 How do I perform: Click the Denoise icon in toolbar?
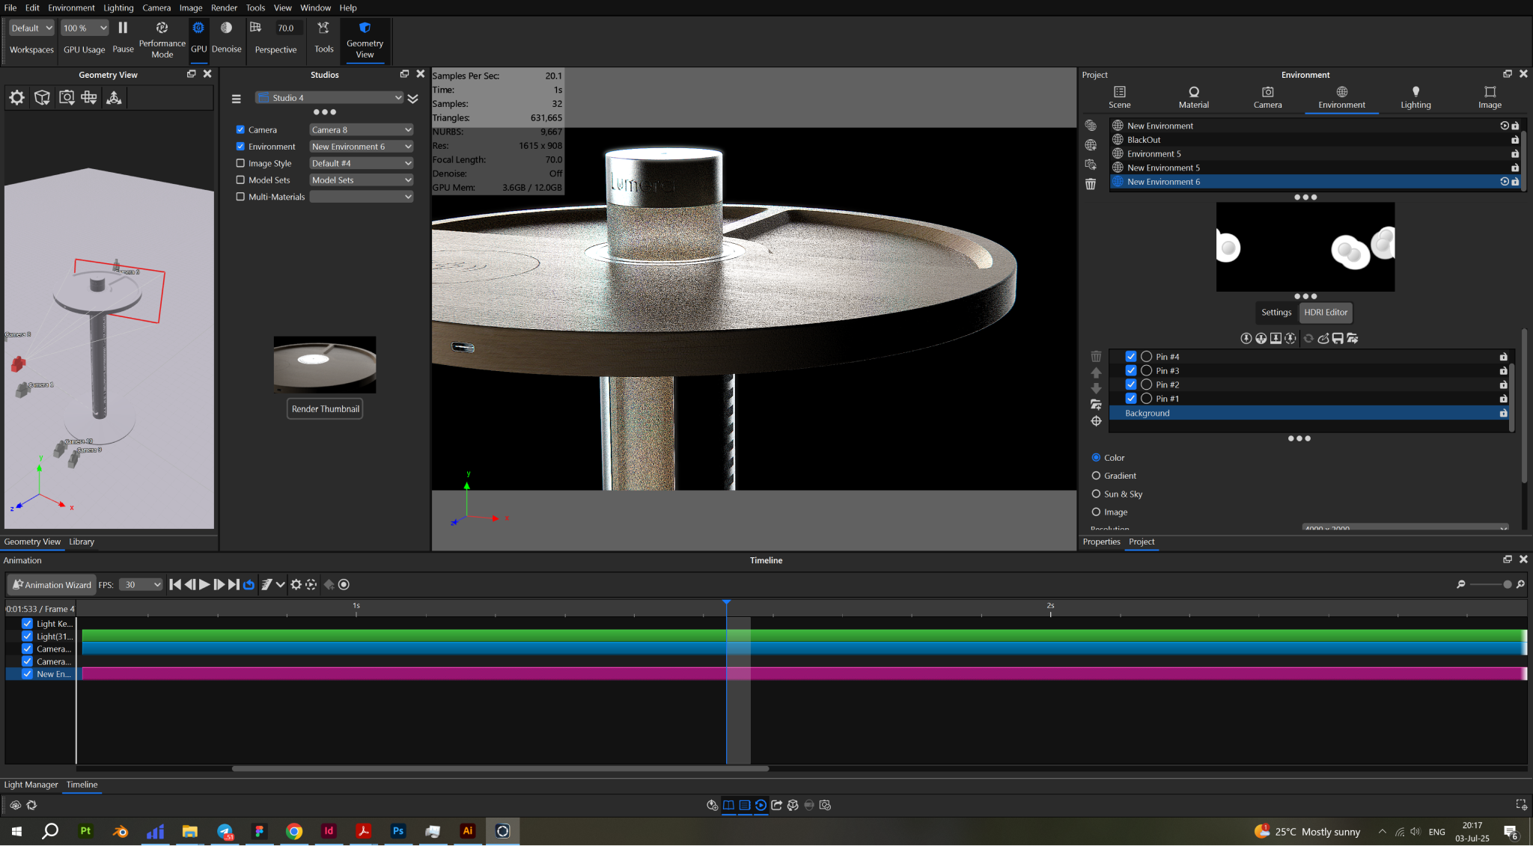(226, 28)
